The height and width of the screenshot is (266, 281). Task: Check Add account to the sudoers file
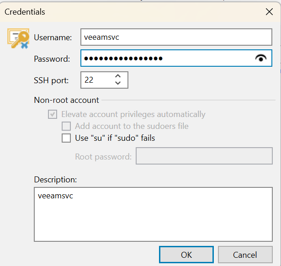[66, 126]
